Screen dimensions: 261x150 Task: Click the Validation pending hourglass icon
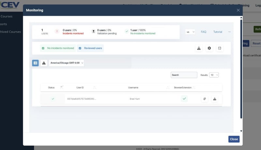93,31
